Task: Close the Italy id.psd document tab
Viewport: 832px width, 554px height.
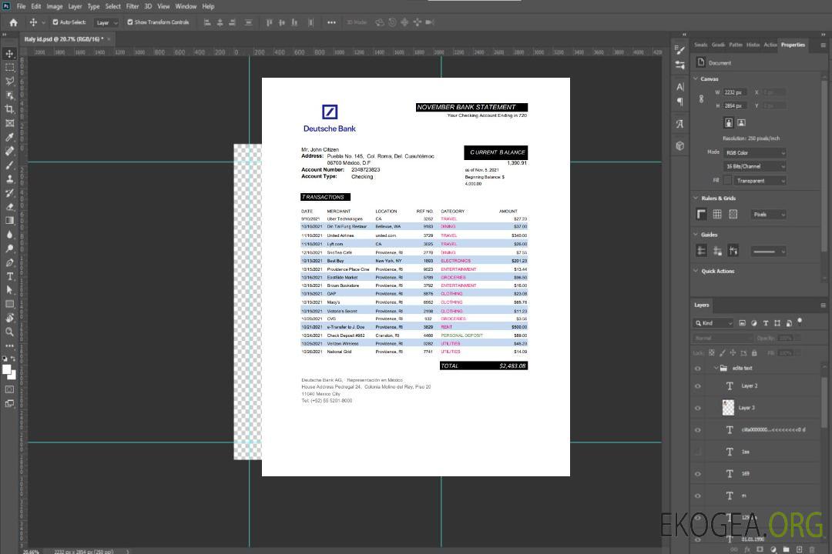Action: [109, 39]
